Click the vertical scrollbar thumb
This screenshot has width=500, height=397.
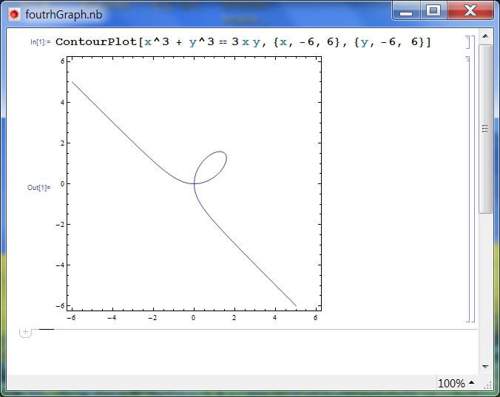(x=485, y=129)
